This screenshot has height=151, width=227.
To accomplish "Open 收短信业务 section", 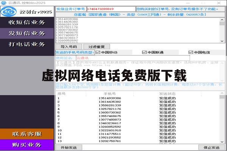I will 27,22.
